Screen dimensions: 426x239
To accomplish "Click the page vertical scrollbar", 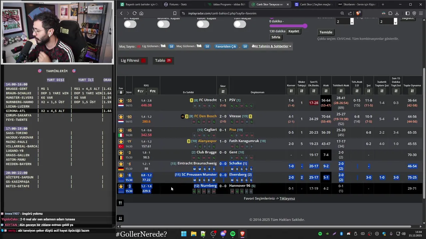I will (x=424, y=133).
